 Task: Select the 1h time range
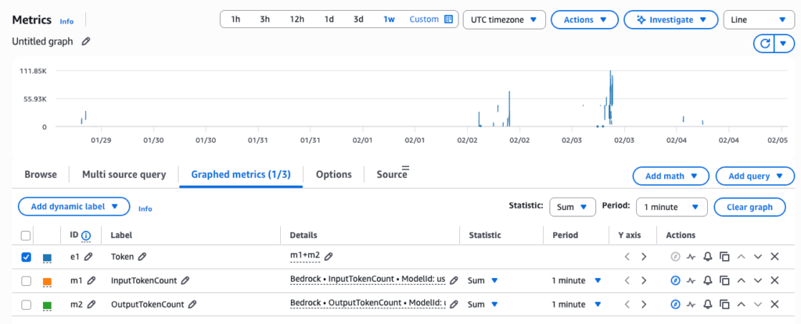(235, 20)
